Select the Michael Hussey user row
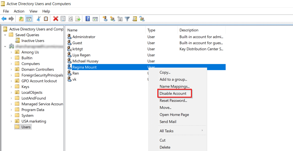The width and height of the screenshot is (293, 151). [x=86, y=61]
